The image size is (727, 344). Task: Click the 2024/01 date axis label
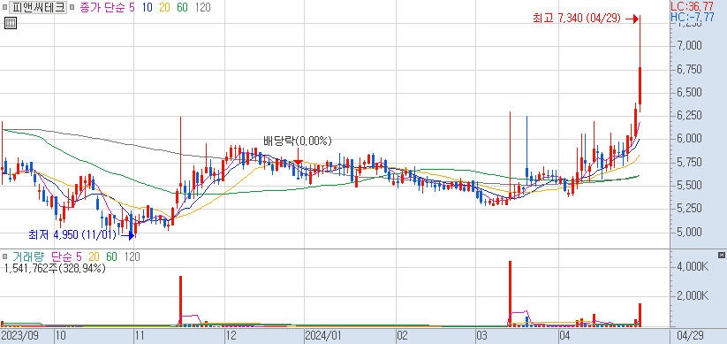click(x=323, y=335)
